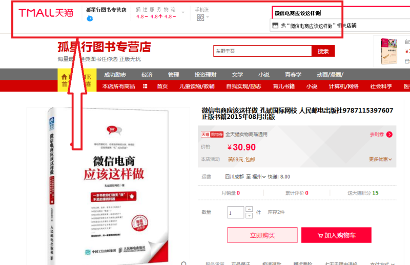Expand 更多优惠 promotions
Viewport: 410px width, 265px height.
pos(380,159)
